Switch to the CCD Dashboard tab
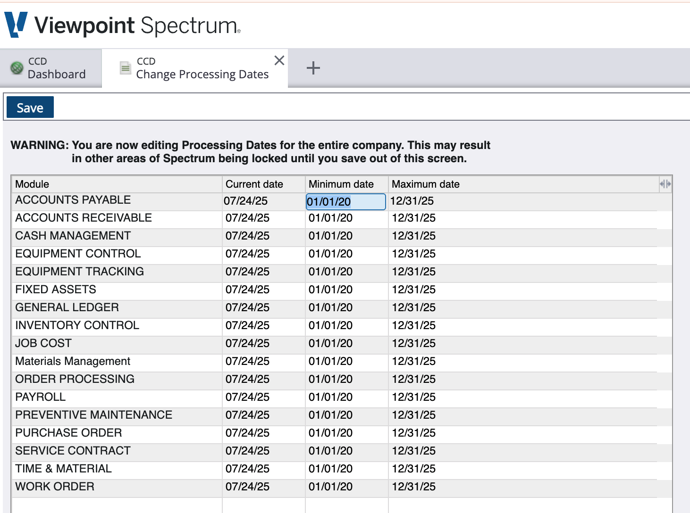 coord(51,68)
